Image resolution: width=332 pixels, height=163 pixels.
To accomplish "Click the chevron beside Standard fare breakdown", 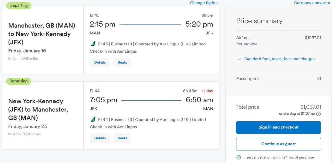I will (x=240, y=59).
